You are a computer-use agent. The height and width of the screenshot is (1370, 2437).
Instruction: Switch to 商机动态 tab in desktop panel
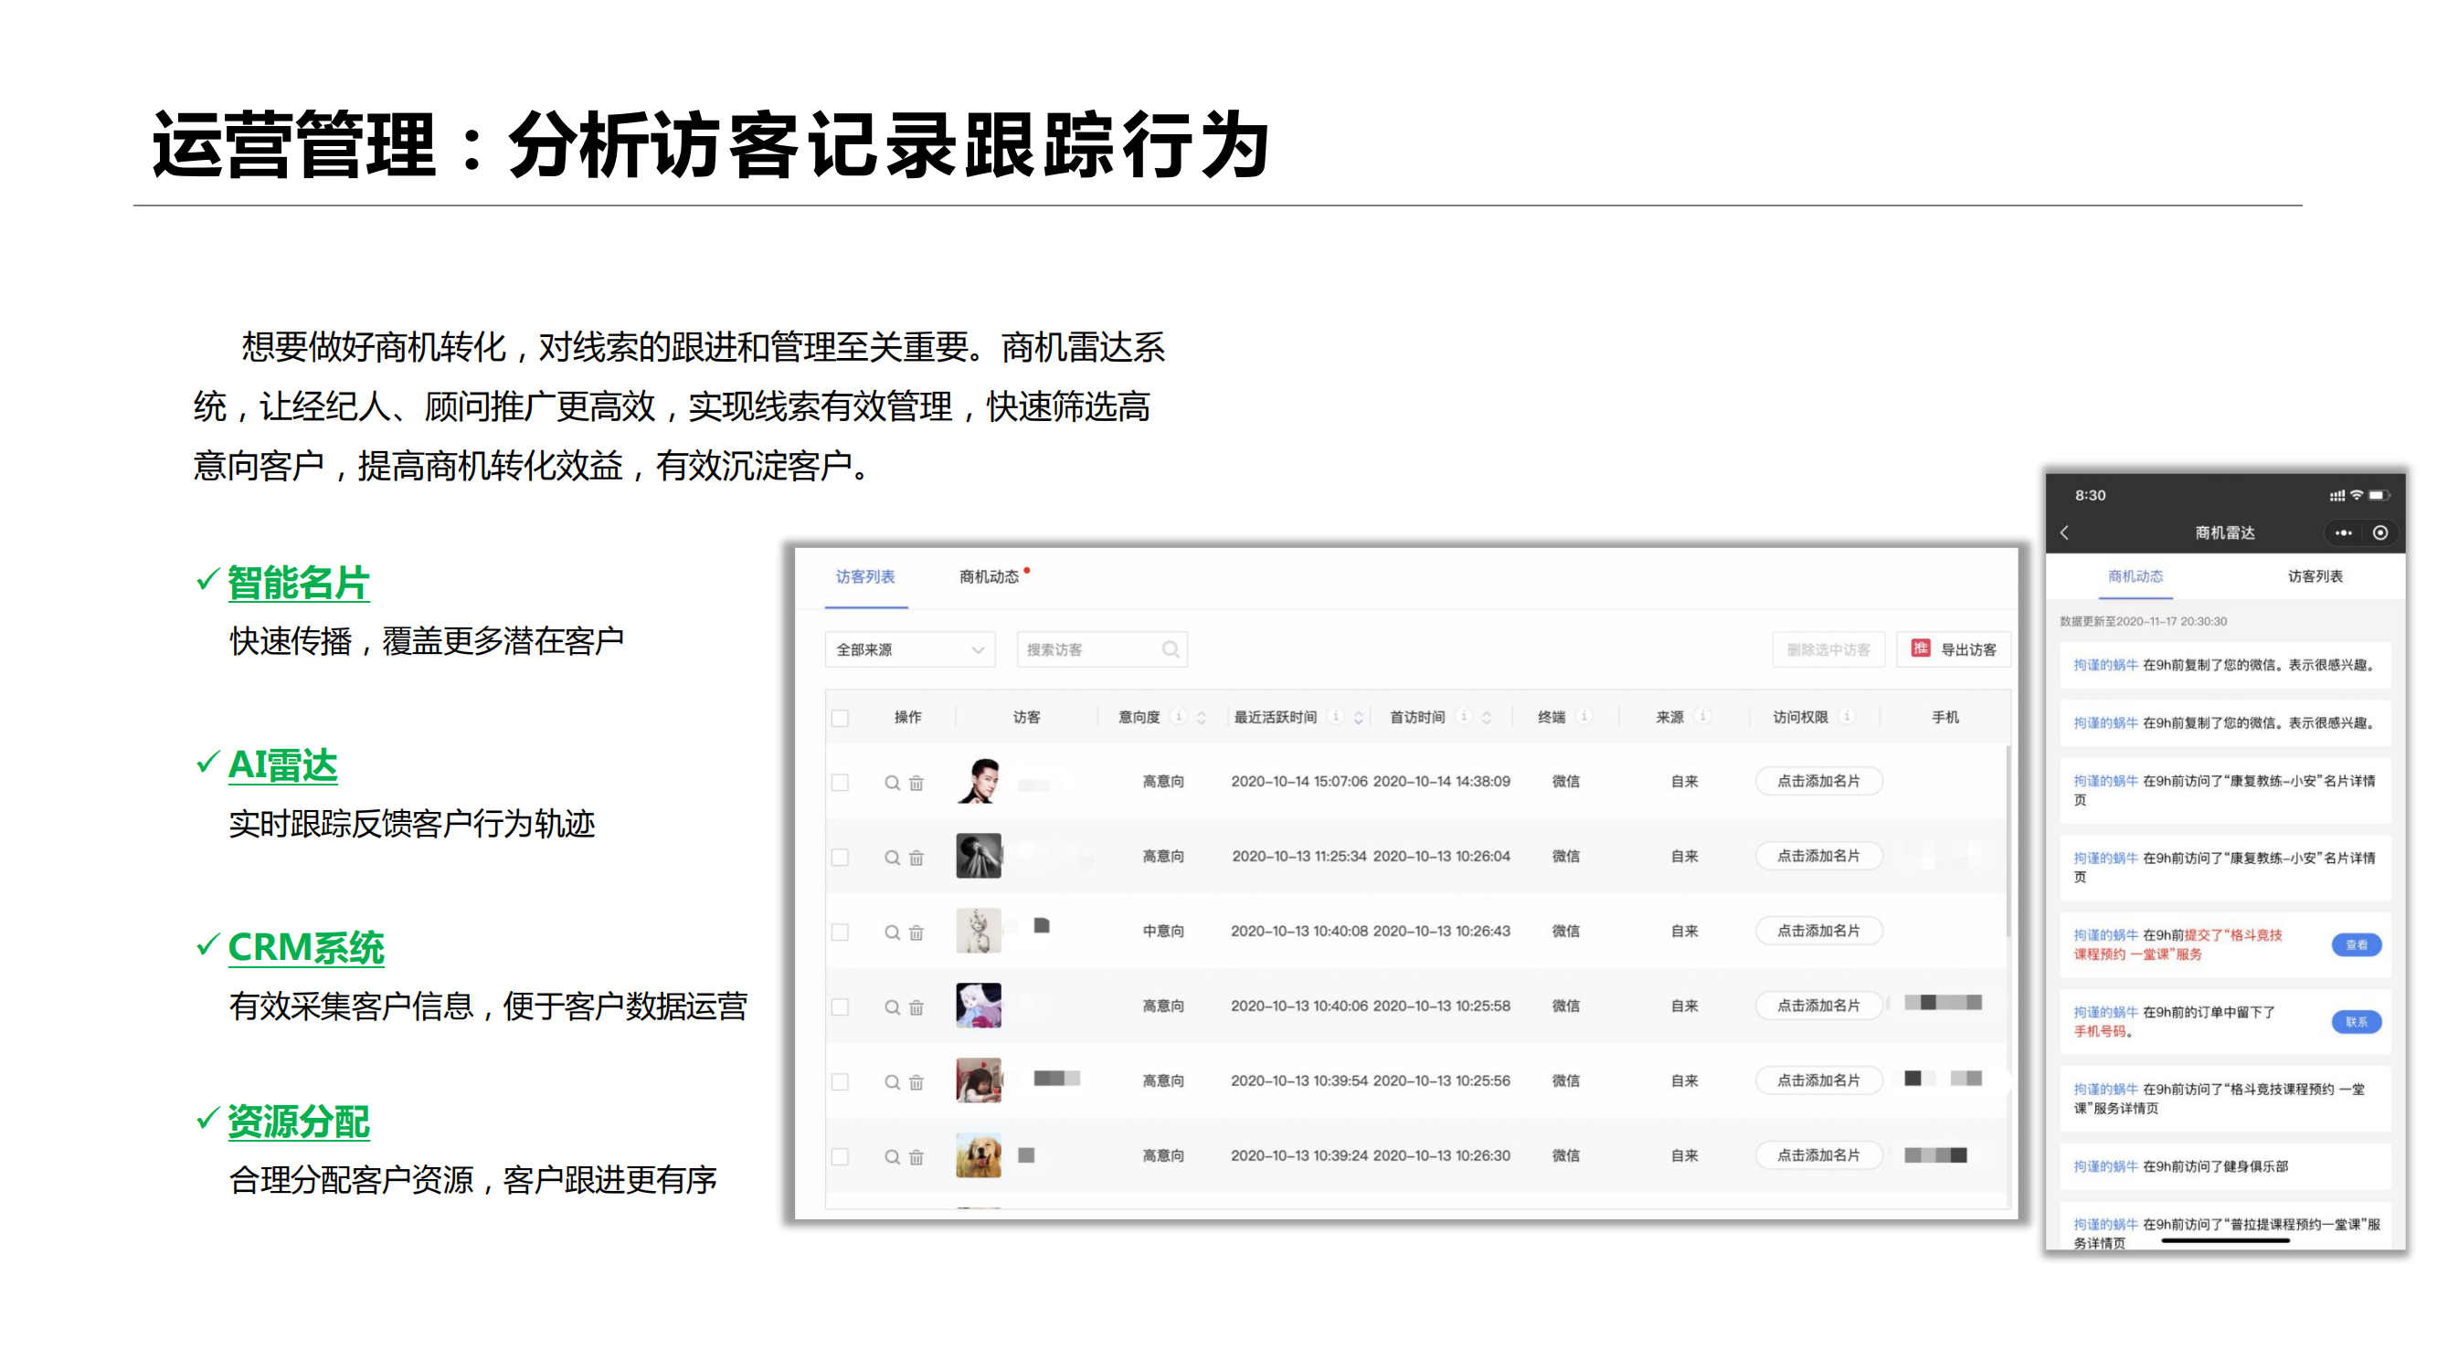point(989,576)
